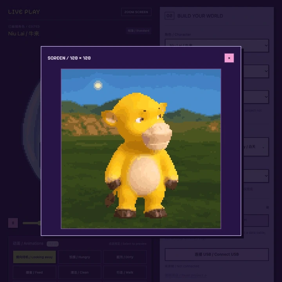Click the BUILD YOUR WORLD heading
Image resolution: width=282 pixels, height=282 pixels.
tap(200, 16)
